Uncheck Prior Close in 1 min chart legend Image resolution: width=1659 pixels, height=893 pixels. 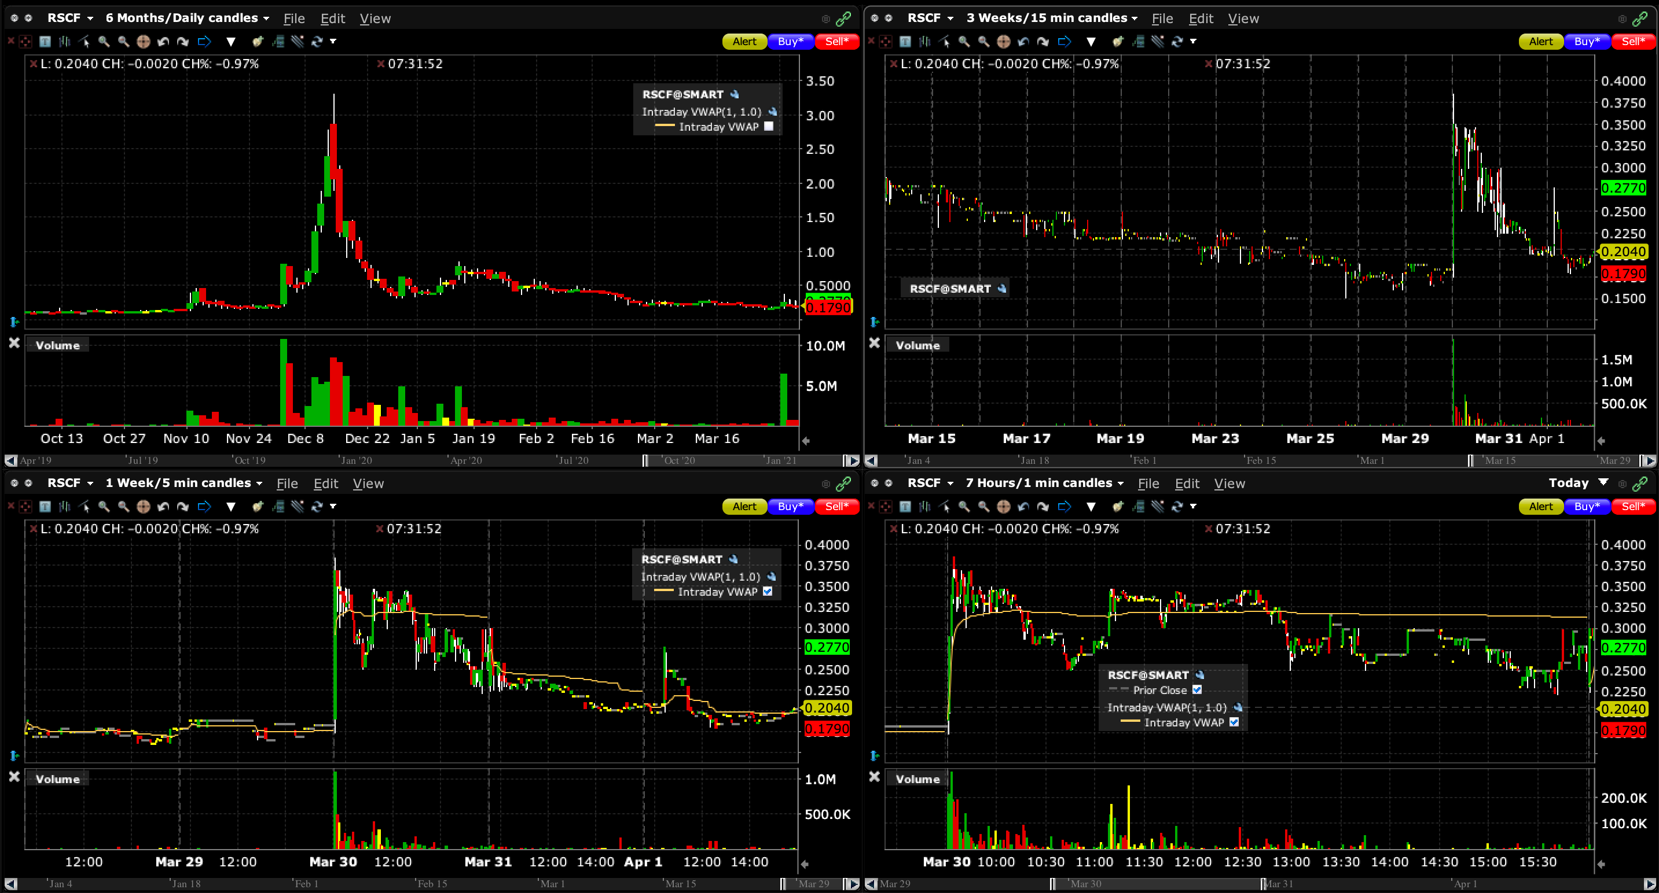(x=1196, y=689)
